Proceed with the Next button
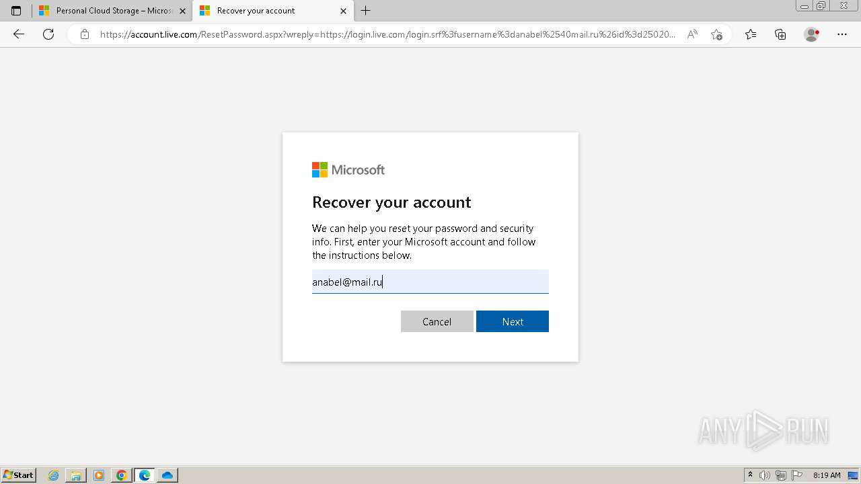Screen dimensions: 861x484 click(x=513, y=321)
